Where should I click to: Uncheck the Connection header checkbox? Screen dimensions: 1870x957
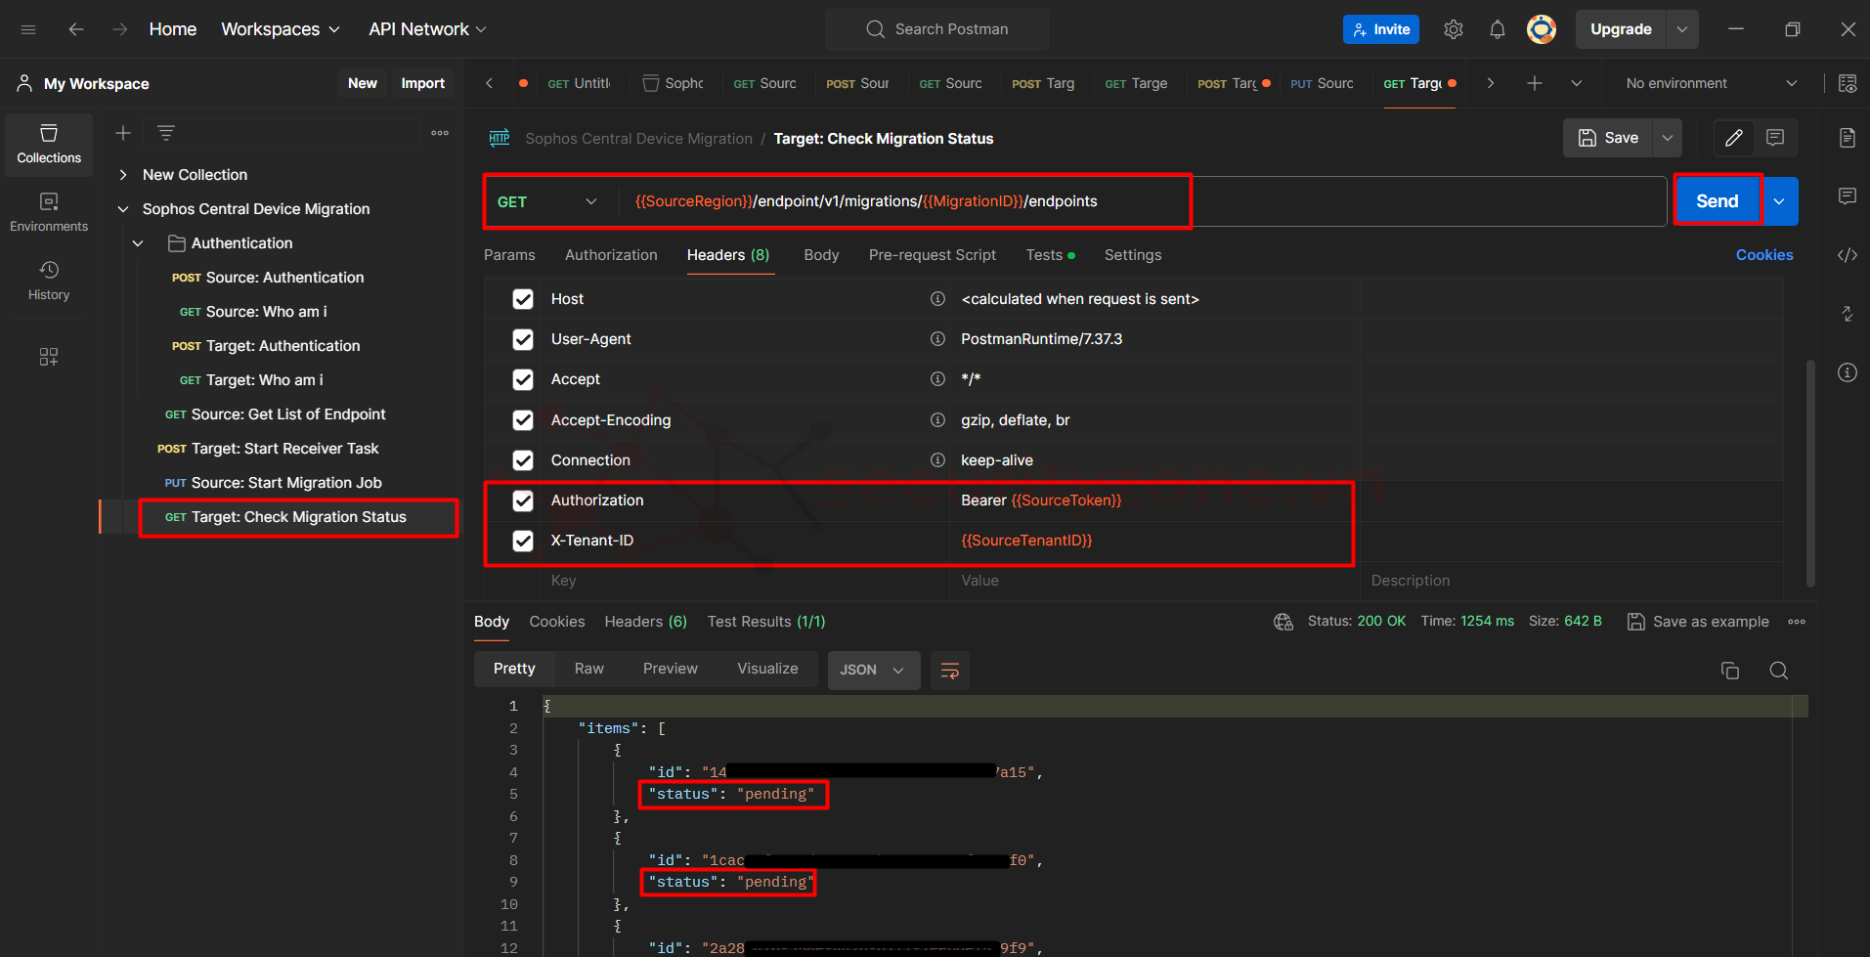(x=523, y=460)
